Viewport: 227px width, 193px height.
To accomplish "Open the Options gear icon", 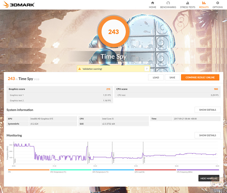I will [x=218, y=3].
